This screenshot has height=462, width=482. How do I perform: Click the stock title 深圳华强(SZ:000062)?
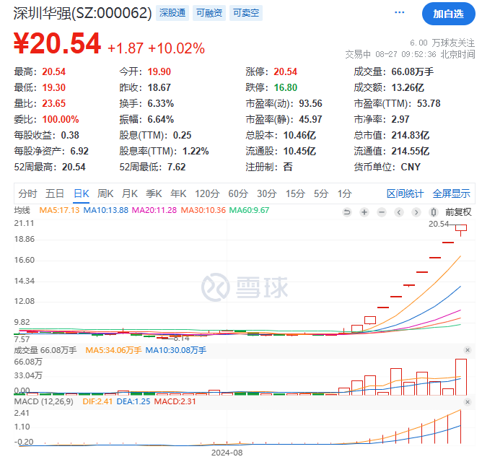(83, 13)
